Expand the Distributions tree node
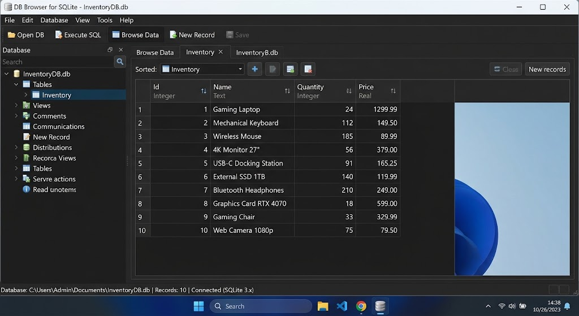This screenshot has width=579, height=316. 16,148
